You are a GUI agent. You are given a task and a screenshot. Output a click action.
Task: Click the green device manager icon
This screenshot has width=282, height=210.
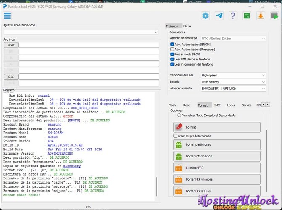click(247, 16)
